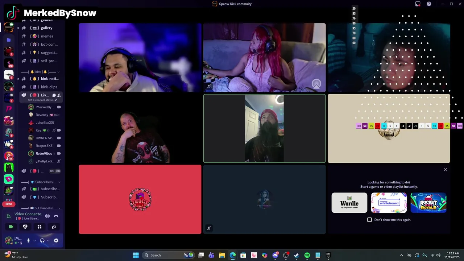Open Discord help question mark
This screenshot has width=464, height=261.
429,4
